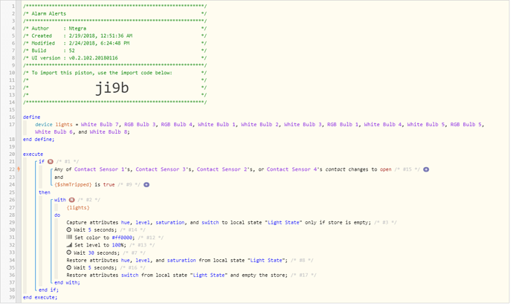Screen dimensions: 513x306
Task: Click line number 39 in the gutter
Action: click(x=12, y=298)
